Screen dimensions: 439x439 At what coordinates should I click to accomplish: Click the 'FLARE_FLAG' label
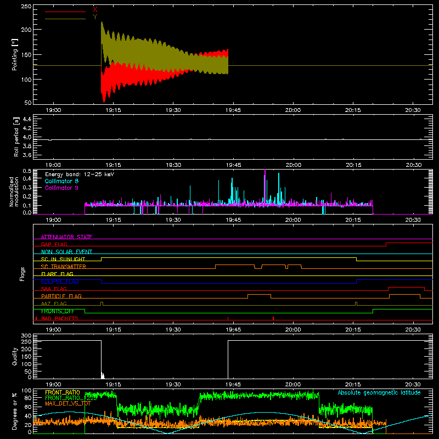57,274
